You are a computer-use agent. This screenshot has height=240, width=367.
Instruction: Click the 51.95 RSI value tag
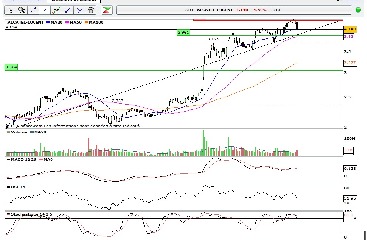tap(350, 199)
